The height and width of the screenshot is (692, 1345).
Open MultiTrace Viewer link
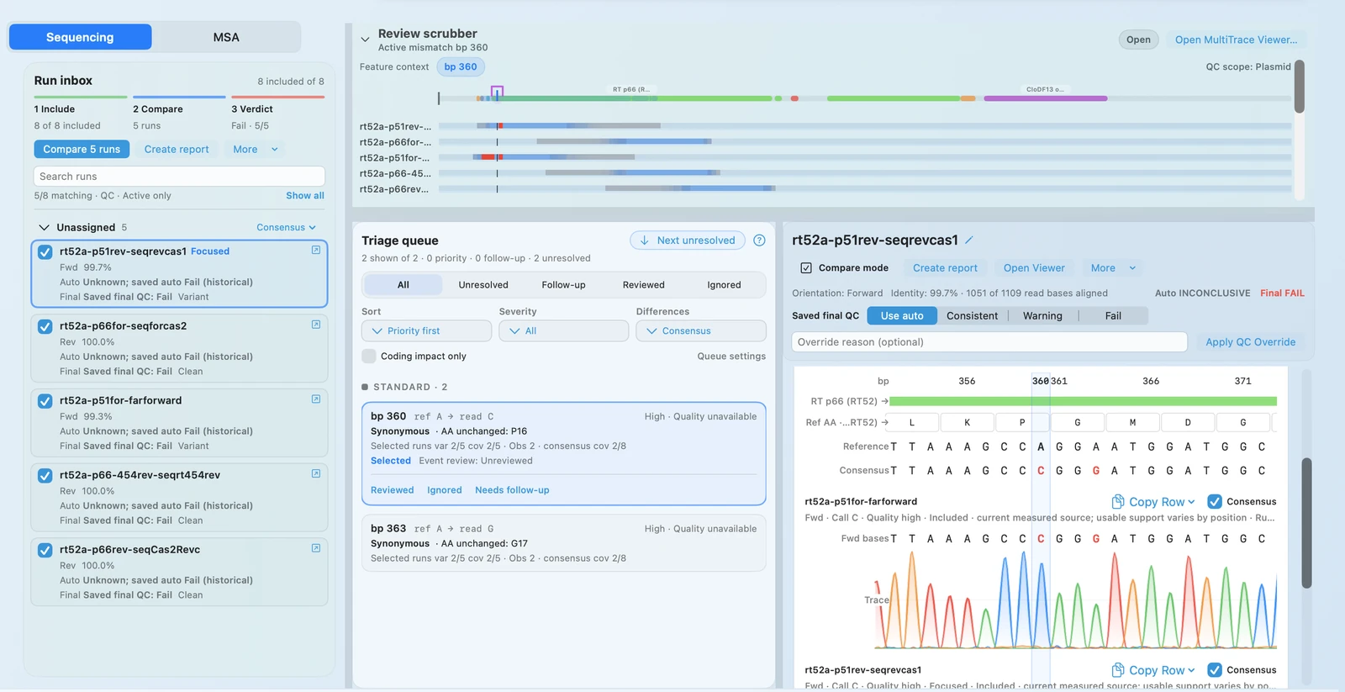[1236, 40]
